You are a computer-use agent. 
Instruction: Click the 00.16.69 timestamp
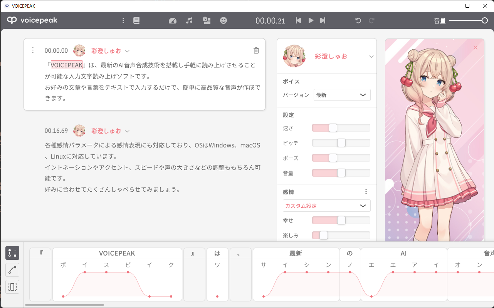56,131
